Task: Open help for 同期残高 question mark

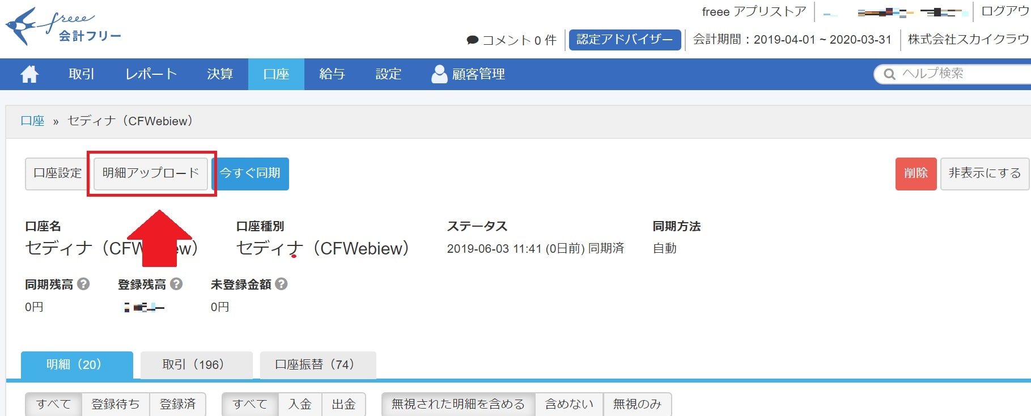Action: [83, 284]
